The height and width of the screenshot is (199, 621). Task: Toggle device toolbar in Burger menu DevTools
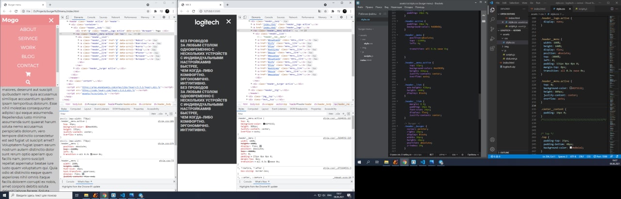tap(67, 17)
